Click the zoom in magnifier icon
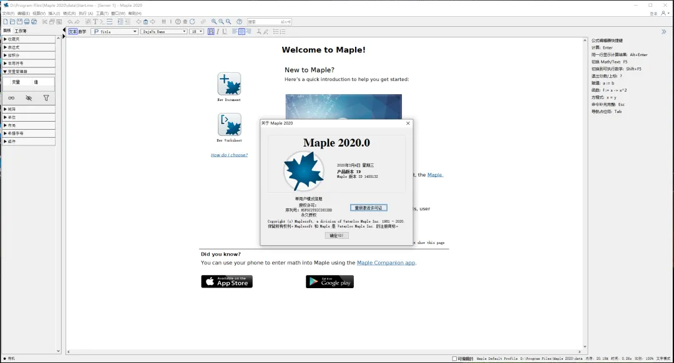Image resolution: width=674 pixels, height=363 pixels. (x=213, y=21)
